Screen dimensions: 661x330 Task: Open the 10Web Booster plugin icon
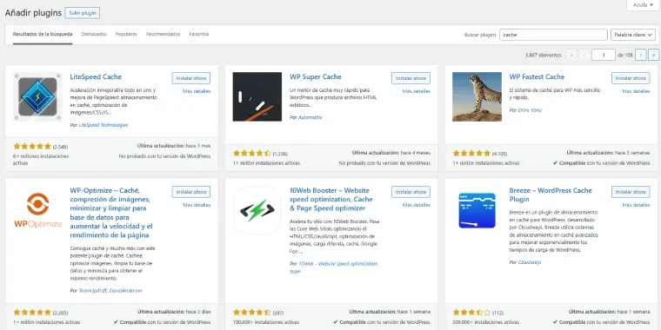click(x=257, y=211)
